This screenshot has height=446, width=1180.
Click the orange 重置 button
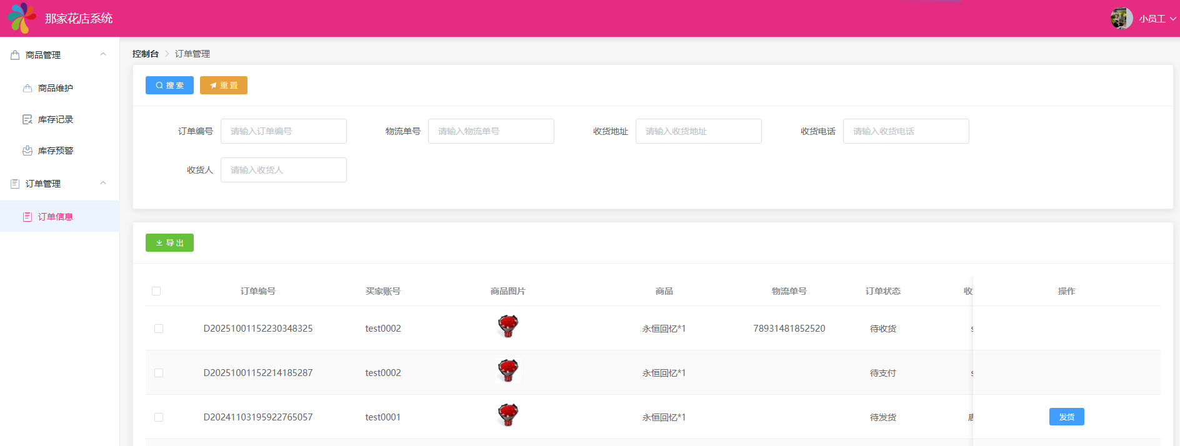tap(224, 85)
